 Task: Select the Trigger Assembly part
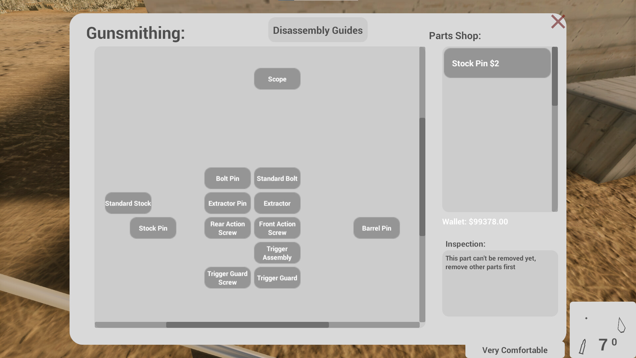click(x=277, y=253)
